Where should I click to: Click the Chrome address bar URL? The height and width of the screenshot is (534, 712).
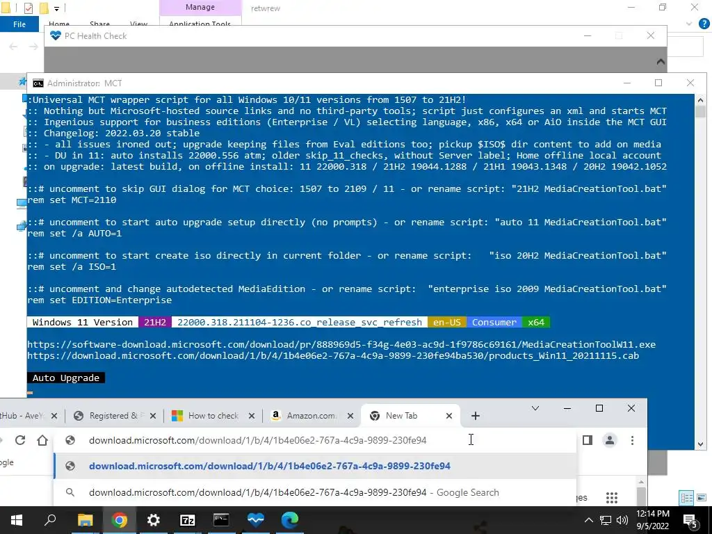coord(257,440)
